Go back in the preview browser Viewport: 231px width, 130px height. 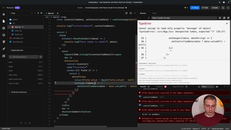pyautogui.click(x=140, y=18)
